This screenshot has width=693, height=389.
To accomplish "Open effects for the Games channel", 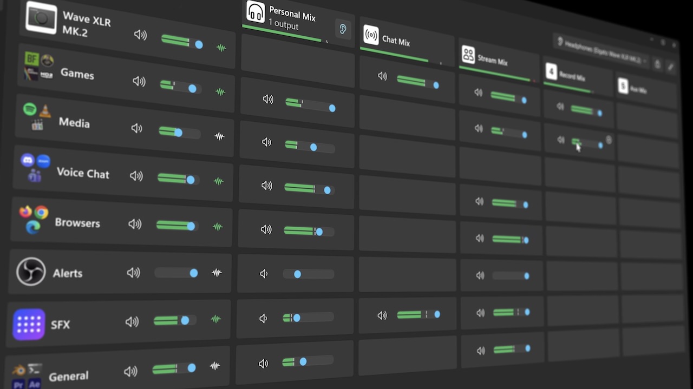I will click(220, 92).
